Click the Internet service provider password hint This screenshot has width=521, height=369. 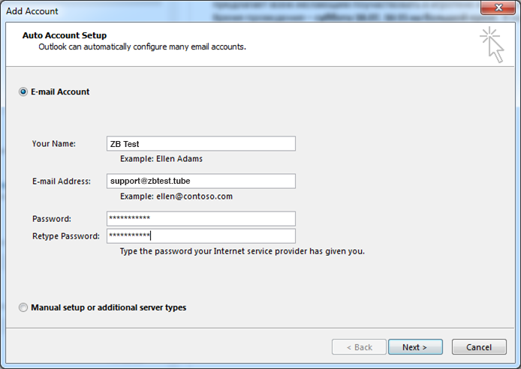(242, 251)
